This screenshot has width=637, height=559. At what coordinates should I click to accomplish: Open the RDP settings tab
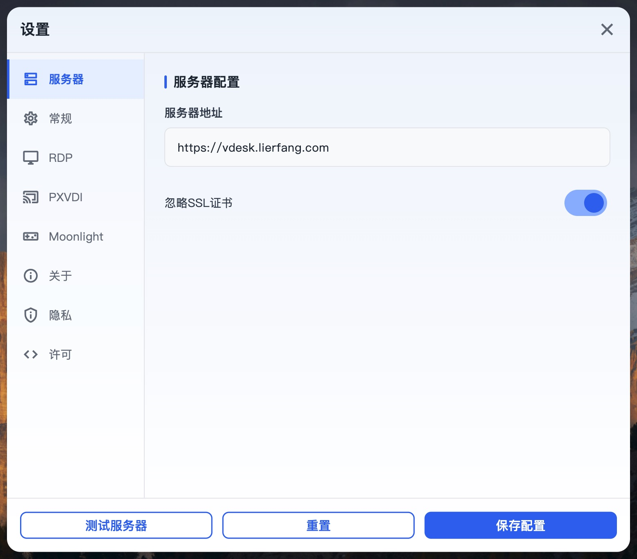tap(76, 158)
